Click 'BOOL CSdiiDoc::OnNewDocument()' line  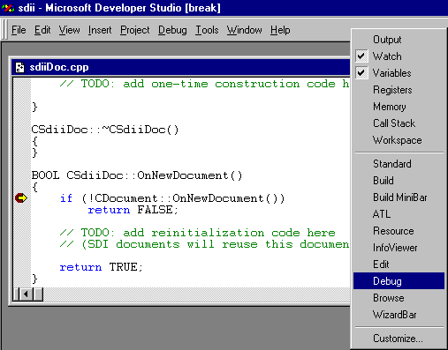tap(137, 175)
